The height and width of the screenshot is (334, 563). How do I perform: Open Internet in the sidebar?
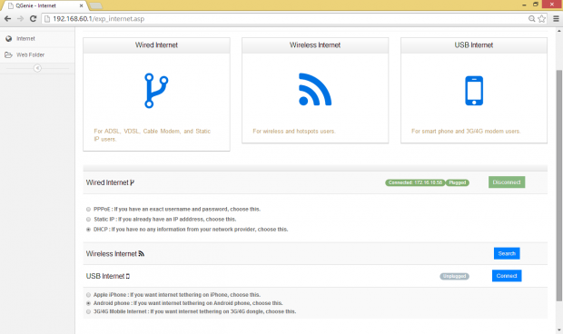(37, 38)
